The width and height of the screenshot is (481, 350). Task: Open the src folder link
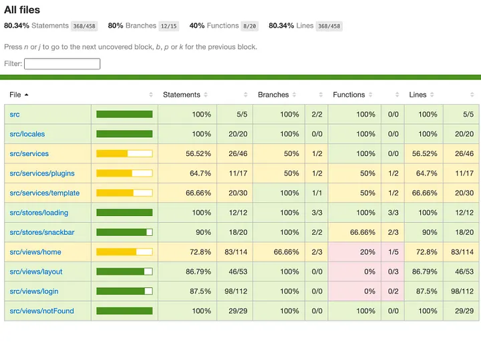point(15,115)
